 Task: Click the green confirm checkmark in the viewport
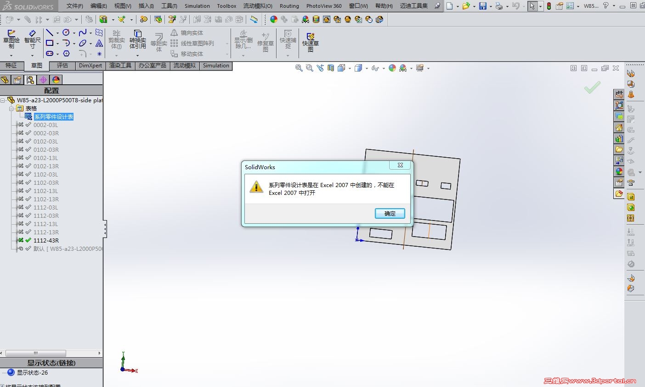592,87
